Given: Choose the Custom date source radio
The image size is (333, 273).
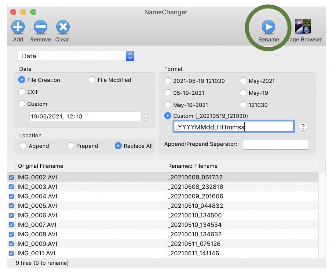Looking at the screenshot, I should pyautogui.click(x=22, y=104).
